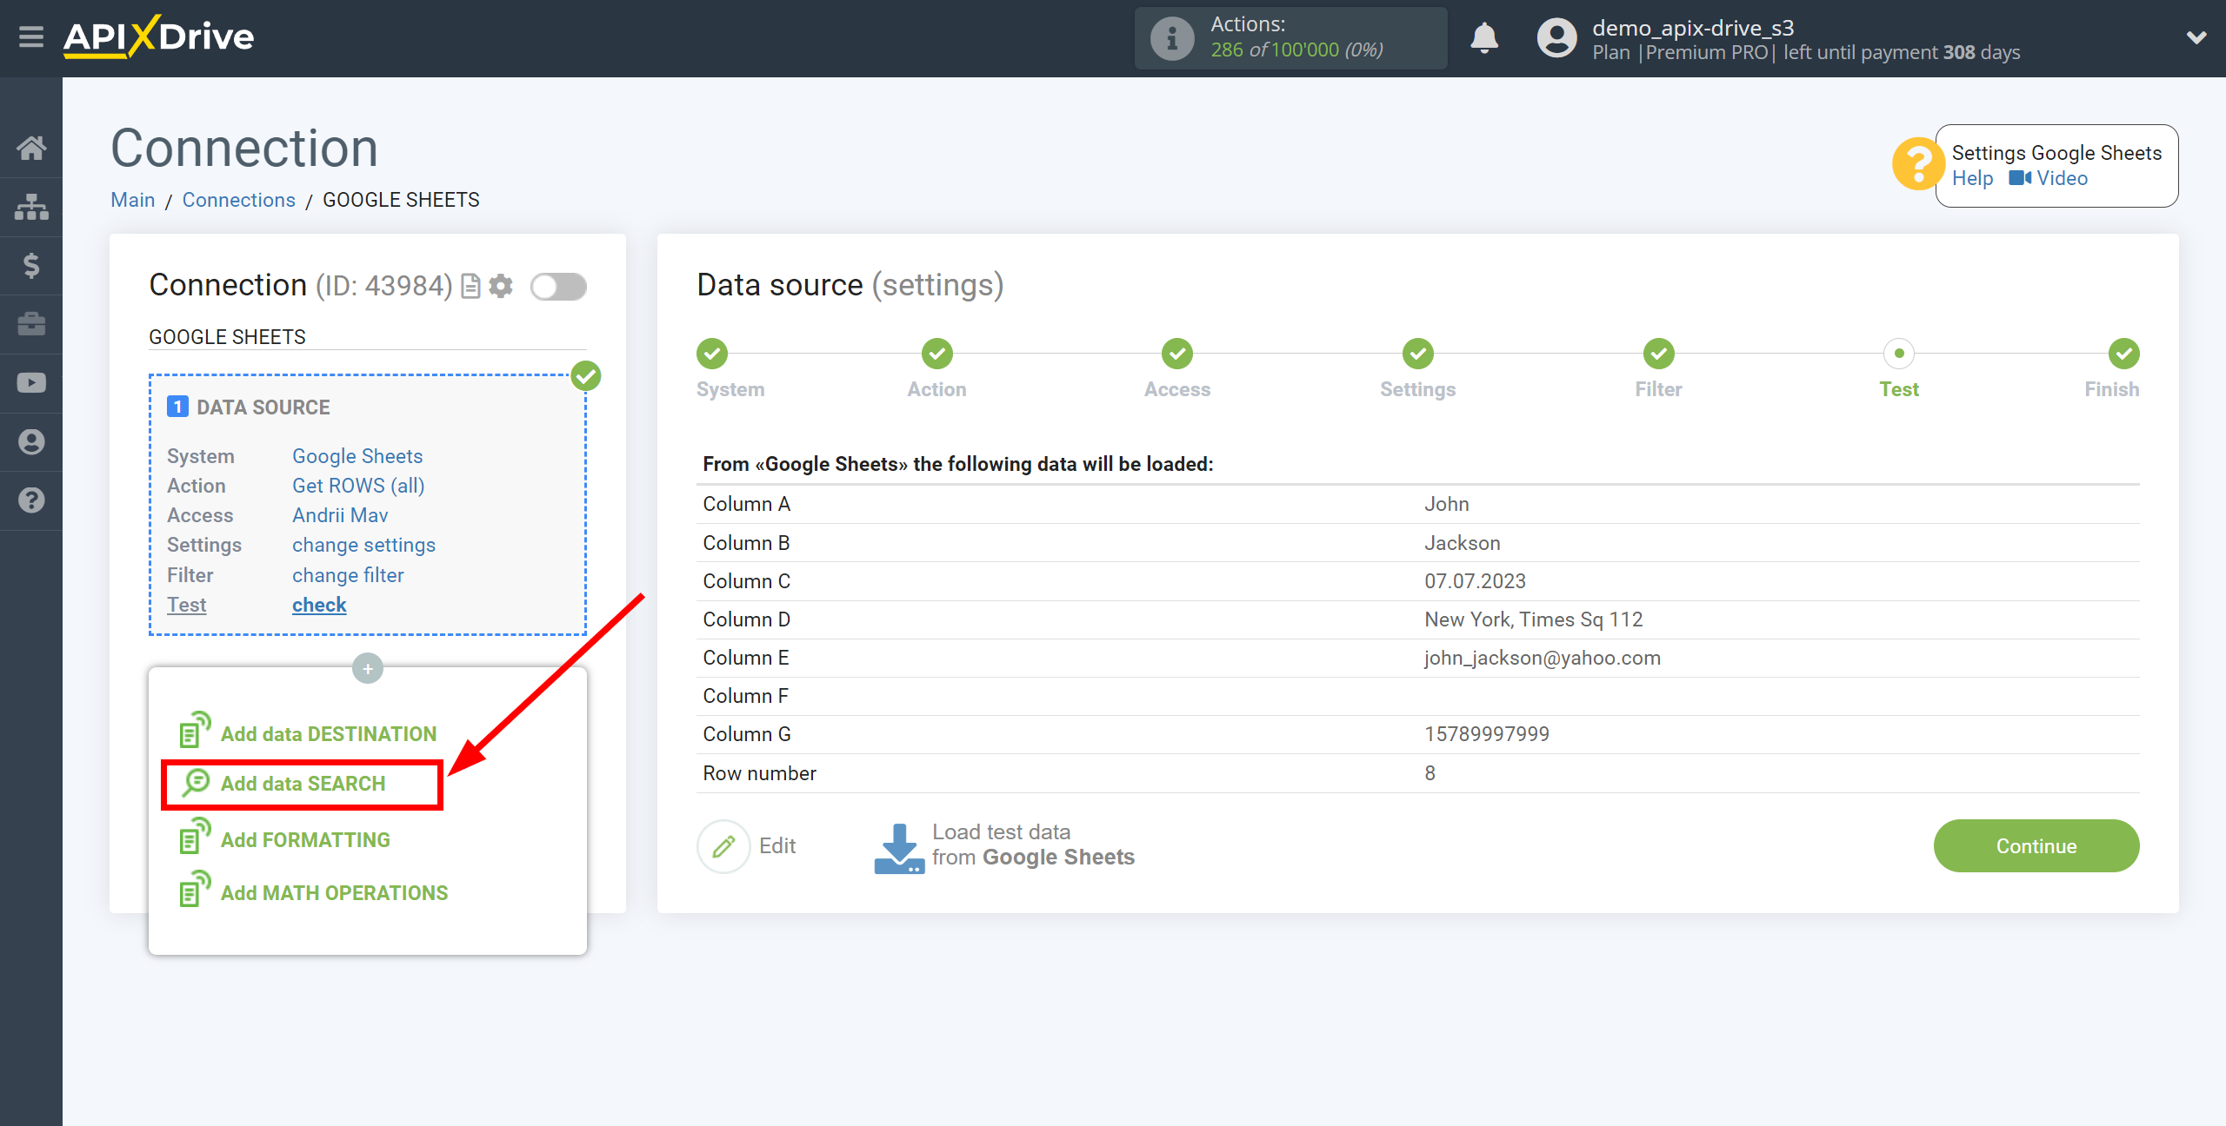Go to the Main breadcrumb
The height and width of the screenshot is (1126, 2226).
132,200
